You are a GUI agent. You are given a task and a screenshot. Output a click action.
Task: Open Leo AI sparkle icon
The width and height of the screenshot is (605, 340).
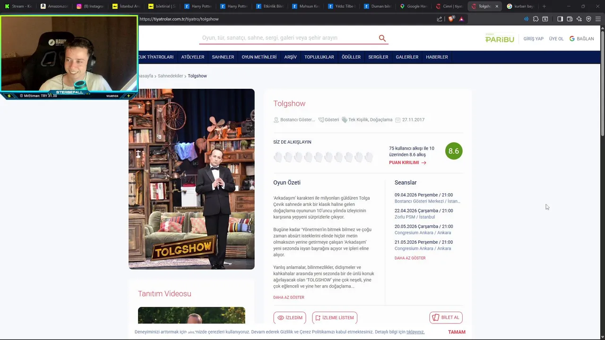579,19
